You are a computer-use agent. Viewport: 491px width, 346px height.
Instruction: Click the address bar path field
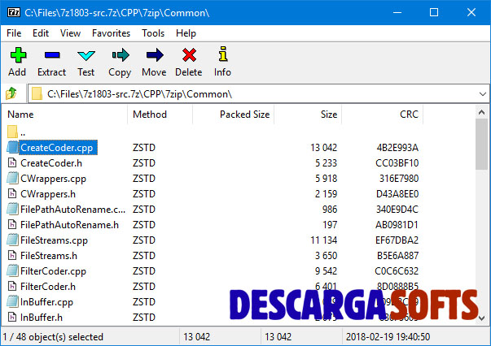tap(258, 93)
